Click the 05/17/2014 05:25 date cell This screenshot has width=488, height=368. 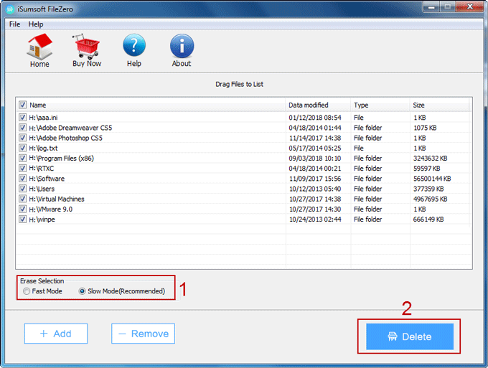(x=315, y=148)
